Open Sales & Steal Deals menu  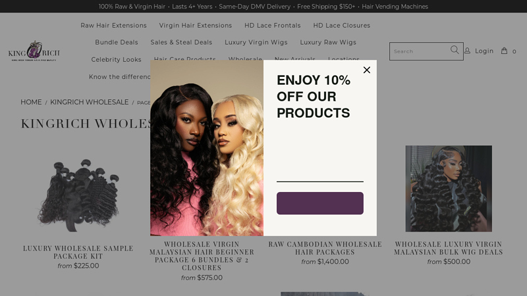click(182, 42)
